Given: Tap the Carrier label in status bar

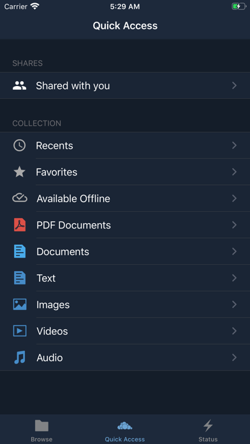Looking at the screenshot, I should pyautogui.click(x=16, y=6).
